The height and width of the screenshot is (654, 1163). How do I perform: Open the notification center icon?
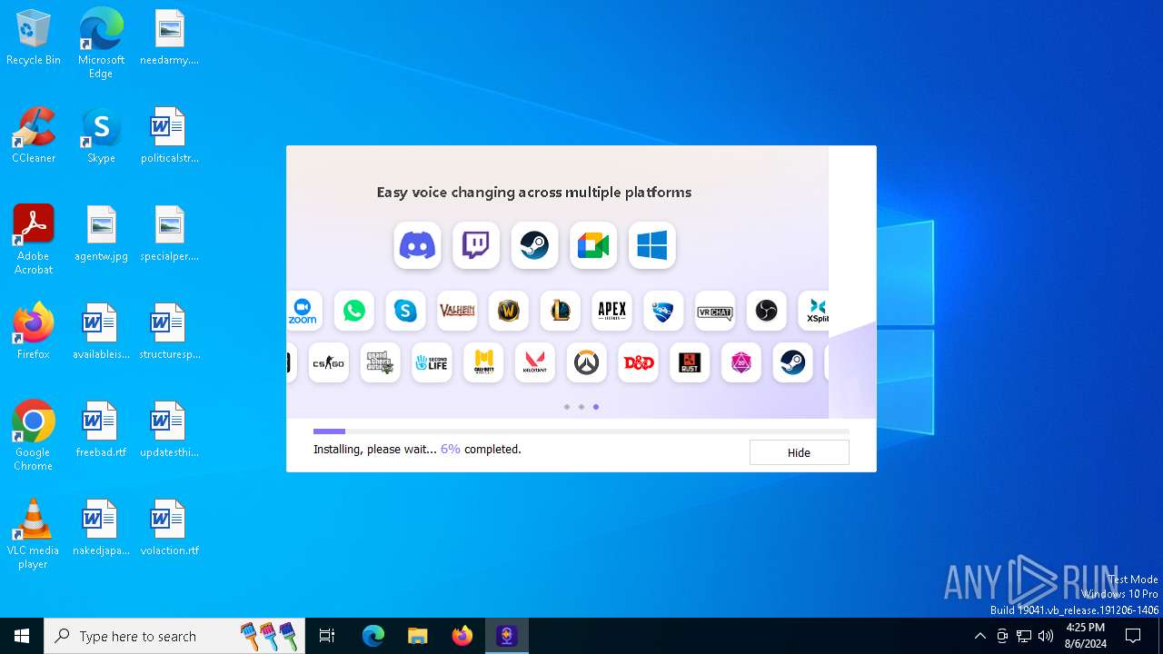1133,636
